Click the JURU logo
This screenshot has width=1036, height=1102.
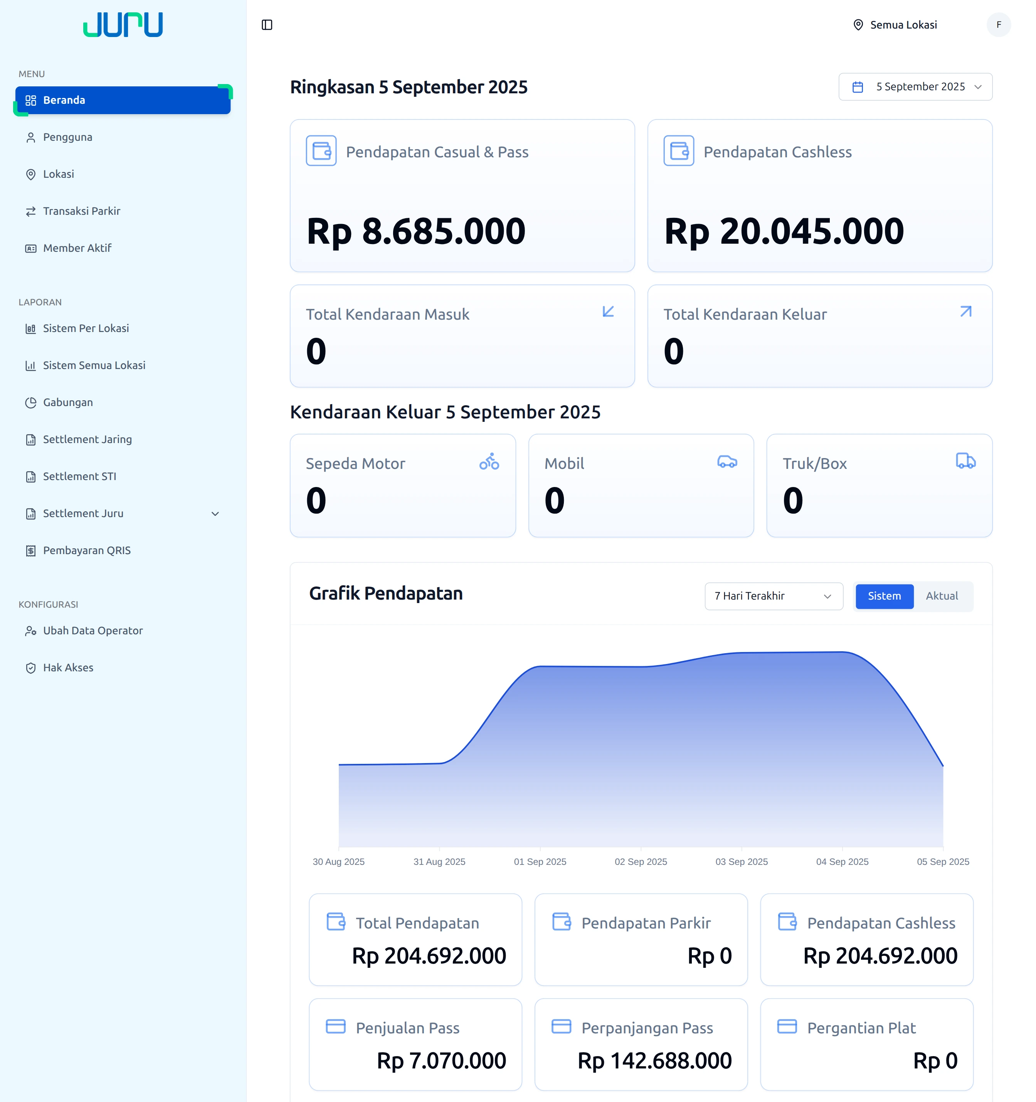coord(123,25)
